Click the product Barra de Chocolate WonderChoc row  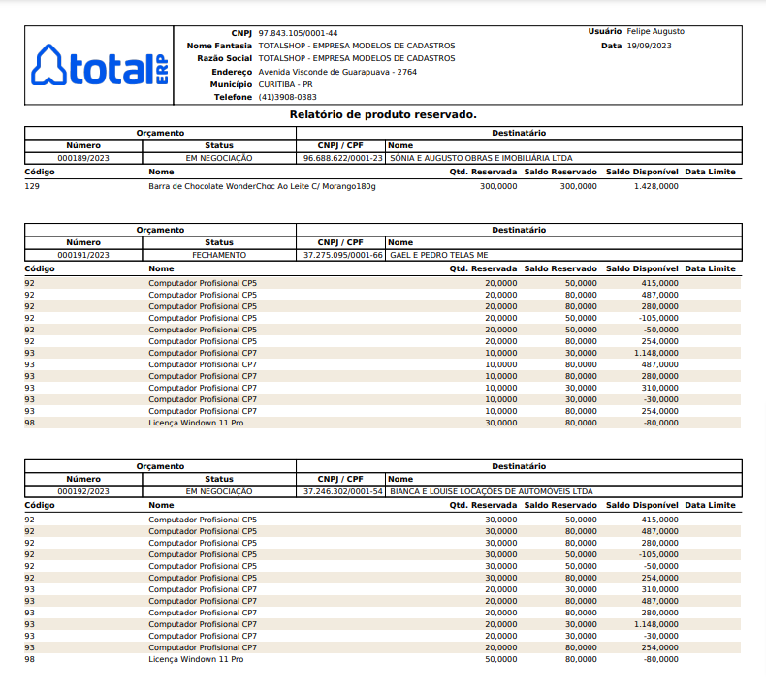383,186
